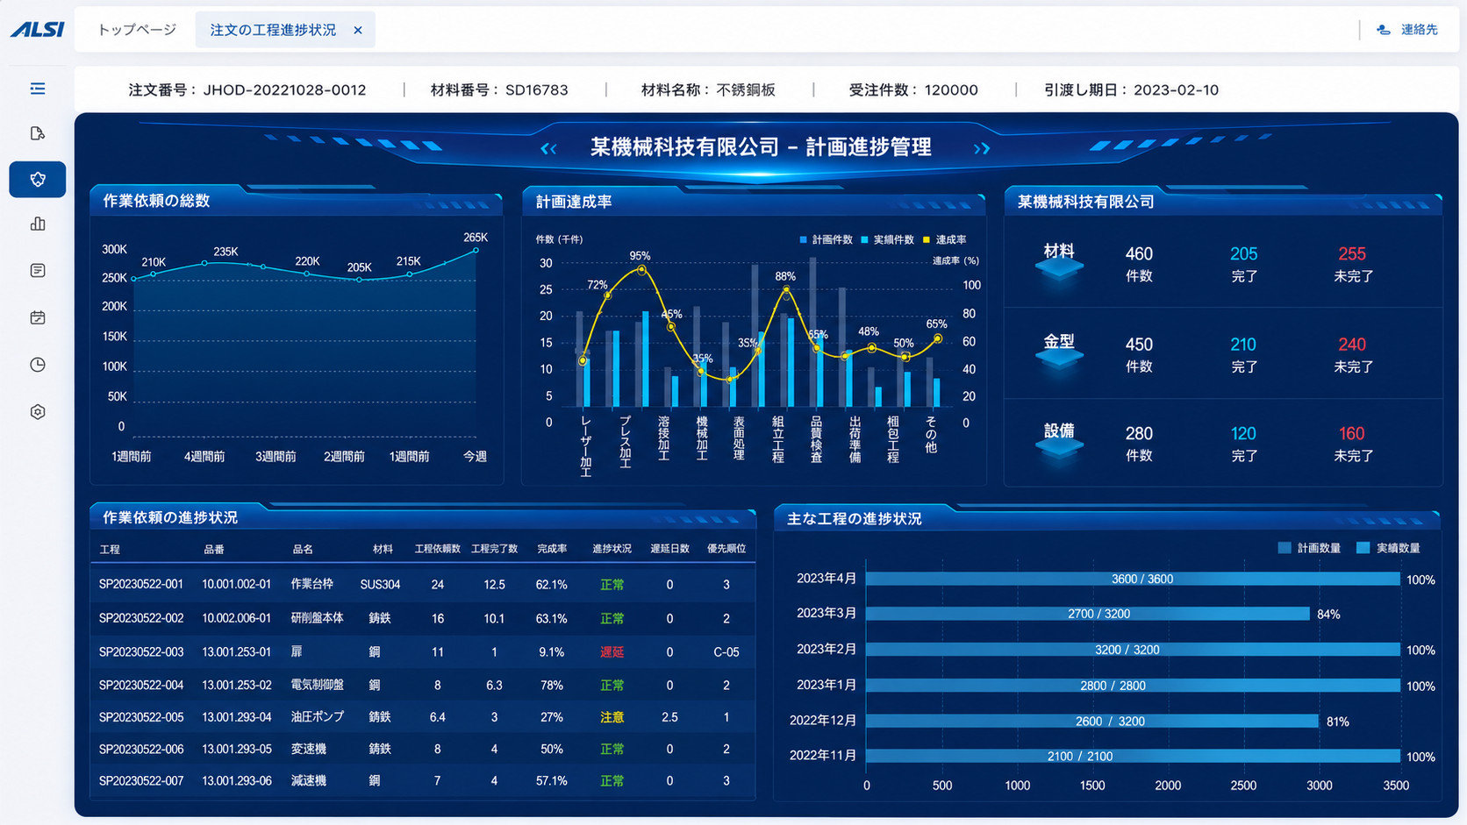
Task: Click the レーザー加工 axis label
Action: pyautogui.click(x=586, y=446)
